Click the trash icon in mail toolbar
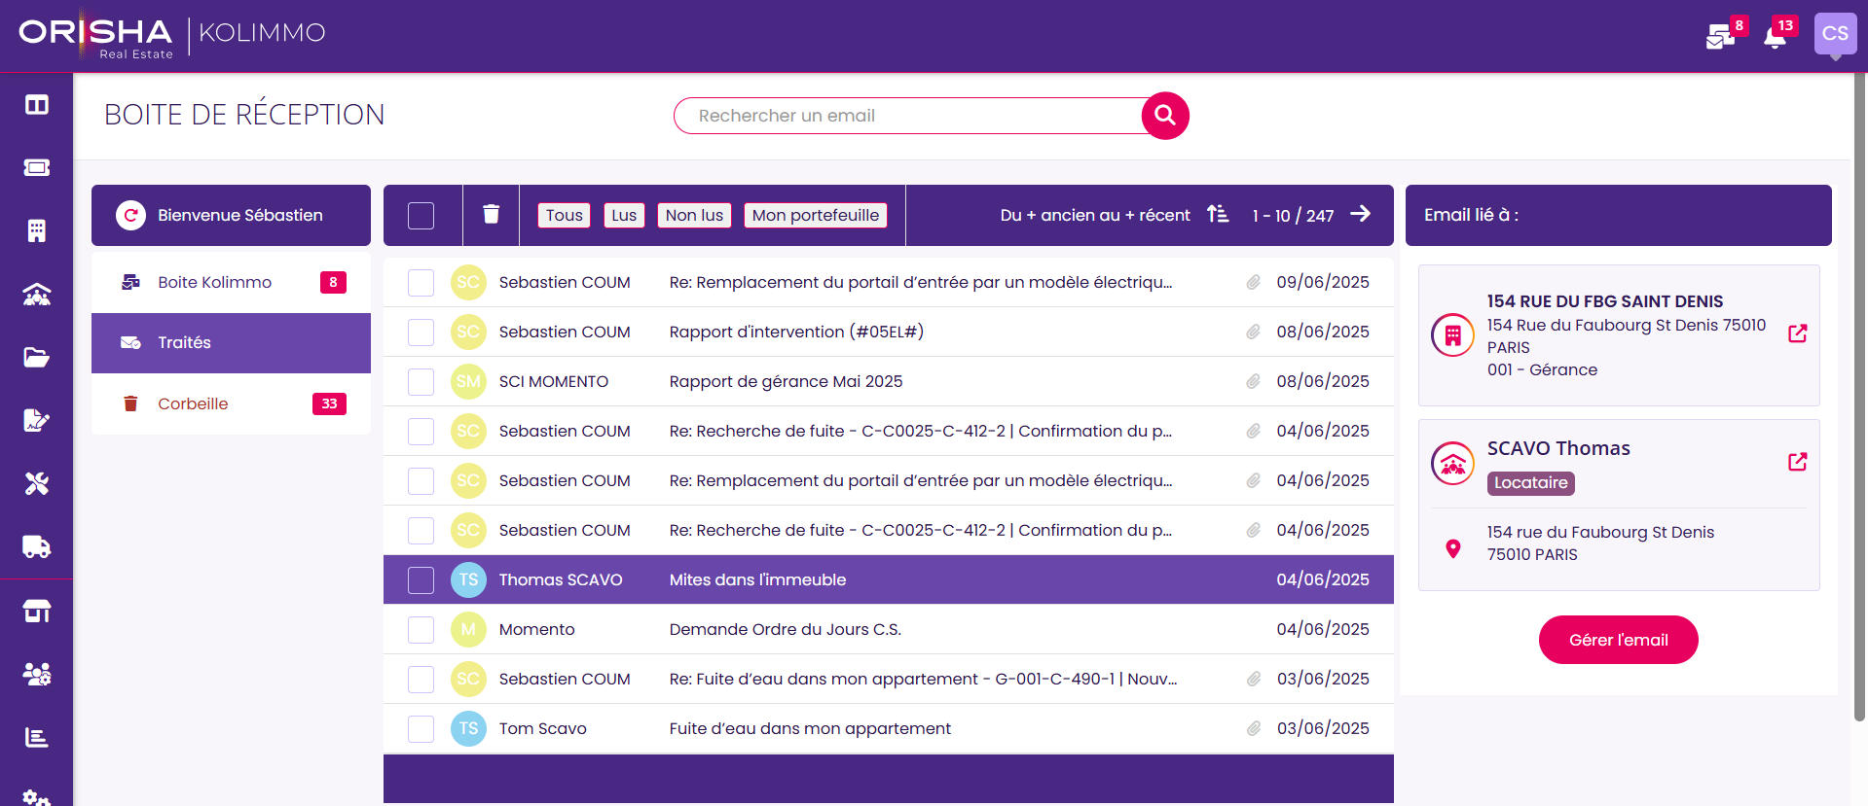 492,214
